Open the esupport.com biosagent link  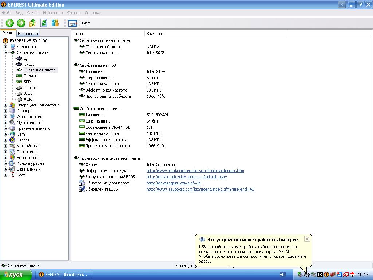[200, 189]
